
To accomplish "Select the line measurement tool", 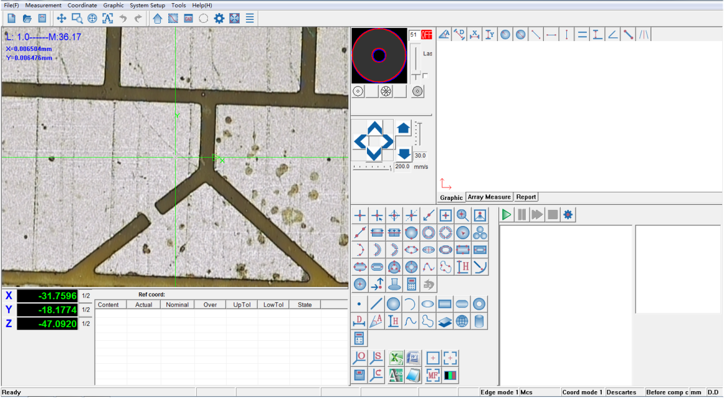I will point(376,304).
